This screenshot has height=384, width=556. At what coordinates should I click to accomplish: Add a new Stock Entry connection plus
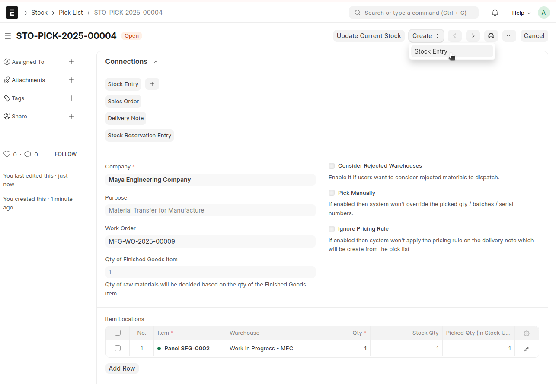152,84
